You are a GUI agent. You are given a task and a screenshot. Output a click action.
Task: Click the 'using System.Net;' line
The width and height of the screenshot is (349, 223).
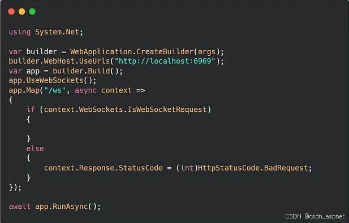click(x=46, y=32)
